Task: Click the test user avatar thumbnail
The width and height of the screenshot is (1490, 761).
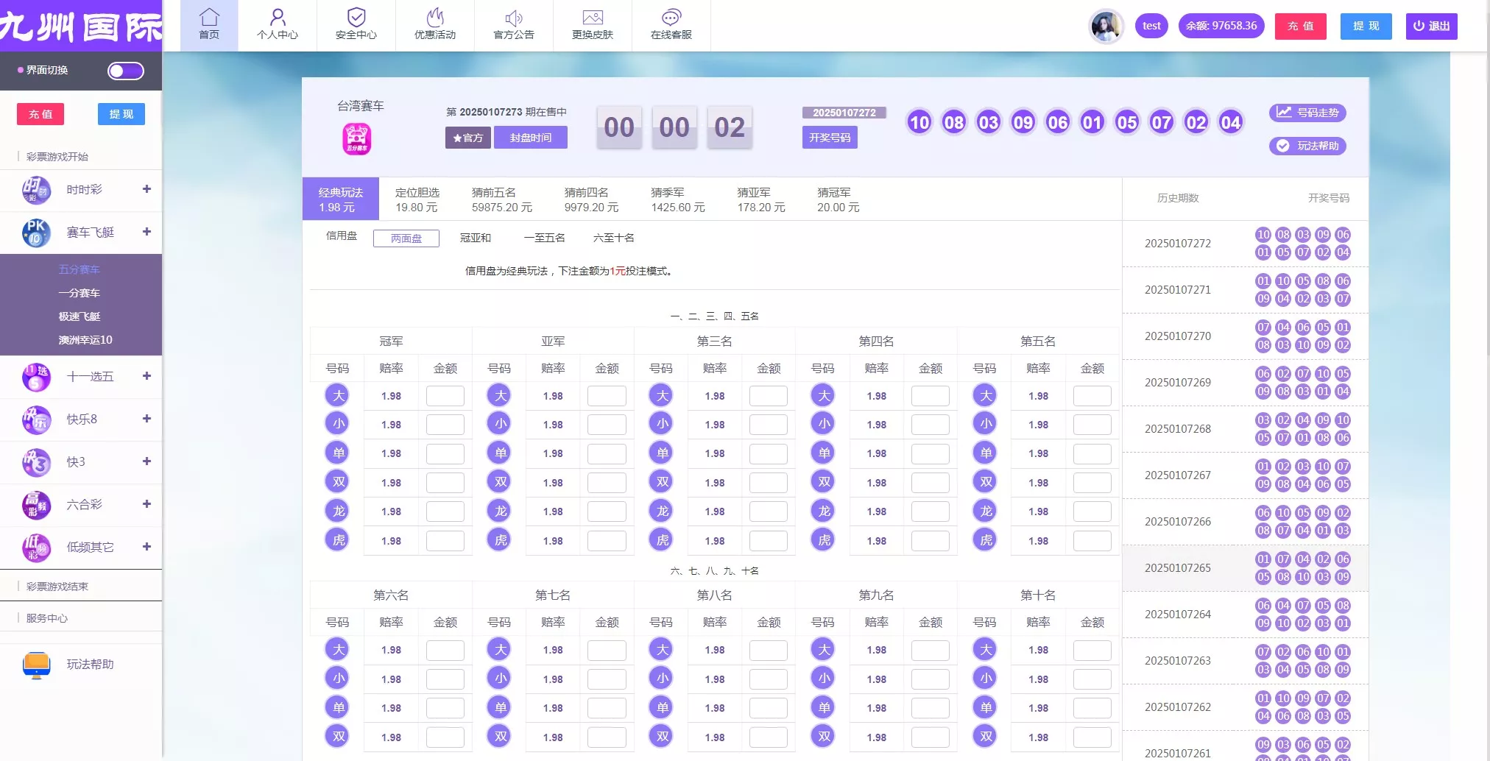Action: click(x=1106, y=26)
